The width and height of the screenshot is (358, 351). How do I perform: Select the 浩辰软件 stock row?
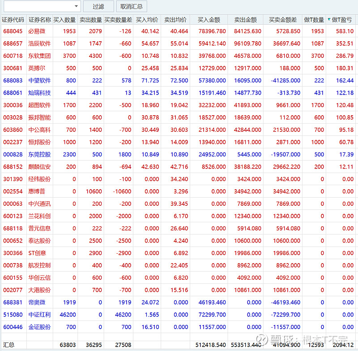click(x=178, y=43)
